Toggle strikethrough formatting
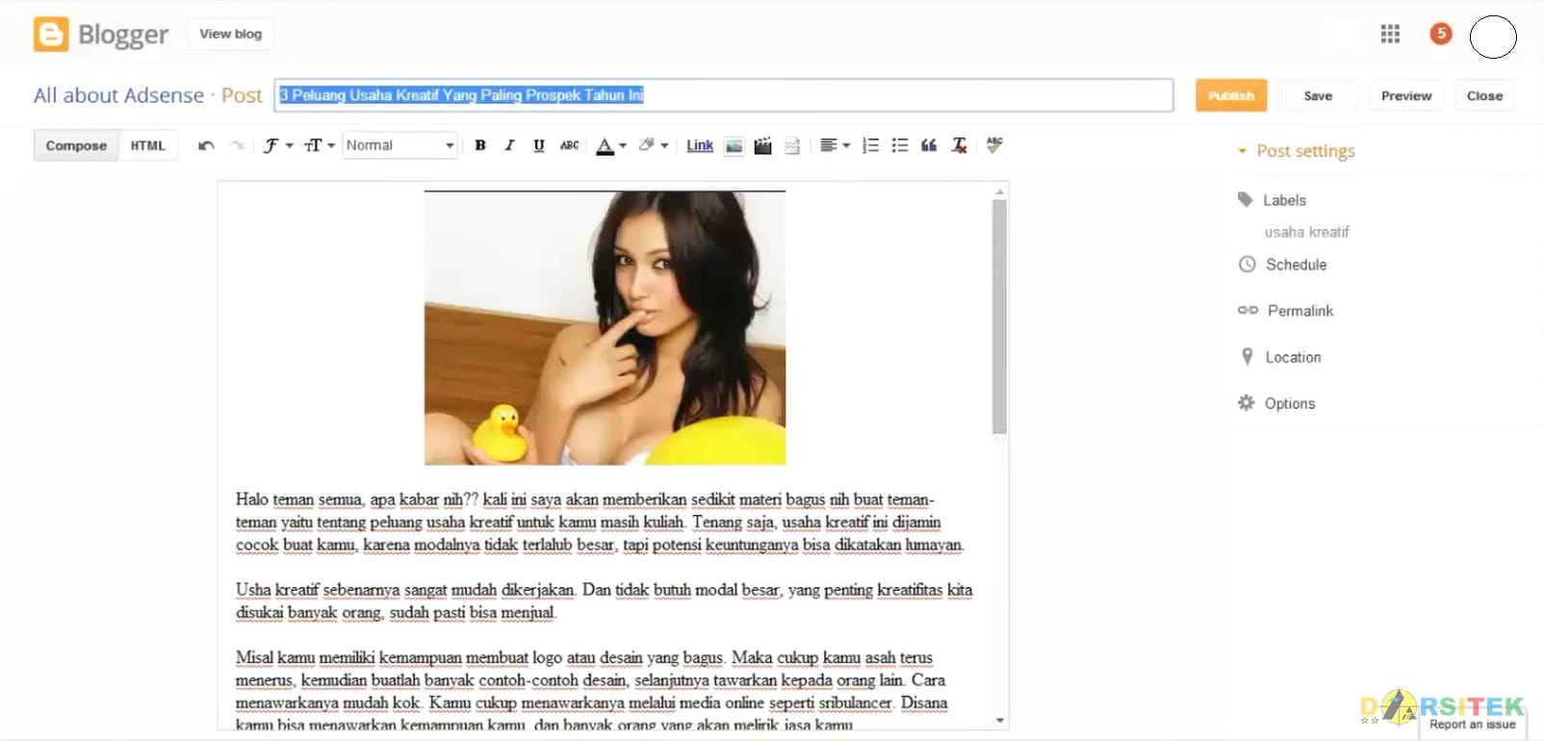Image resolution: width=1543 pixels, height=741 pixels. click(x=569, y=145)
